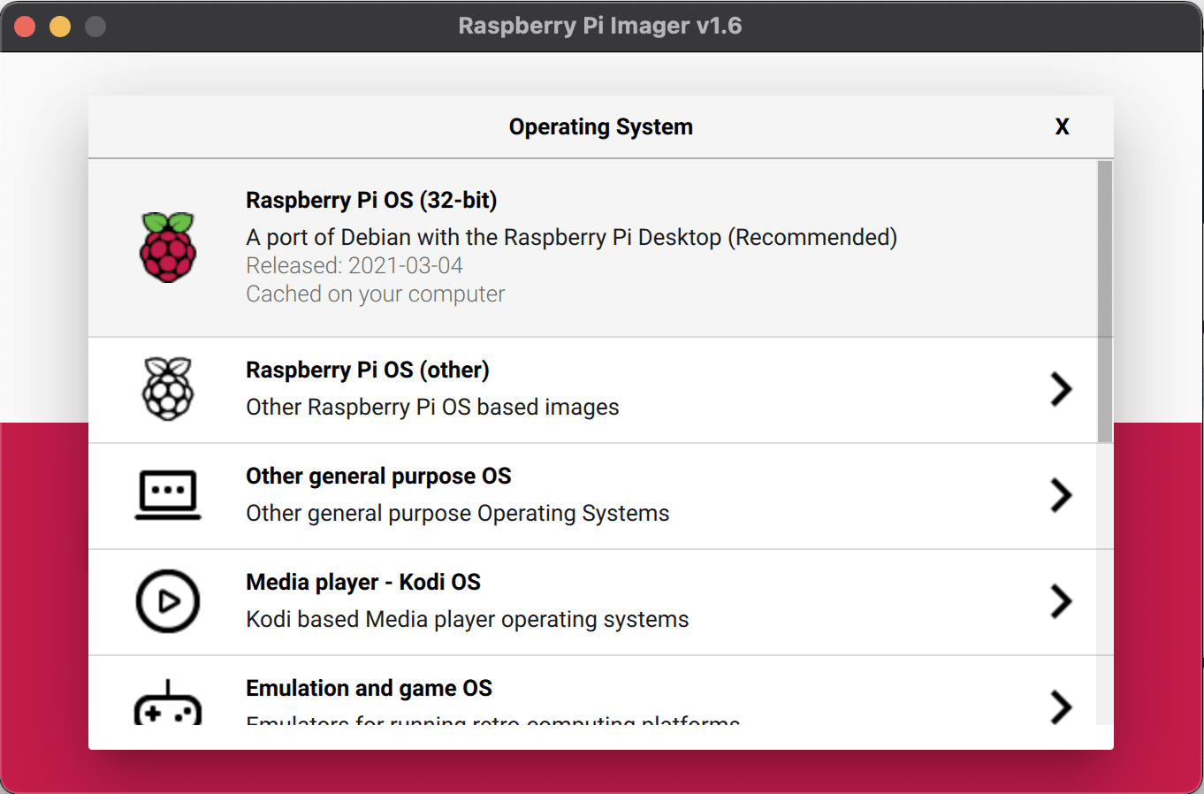Select the Other general purpose OS row
Image resolution: width=1204 pixels, height=794 pixels.
(530, 495)
